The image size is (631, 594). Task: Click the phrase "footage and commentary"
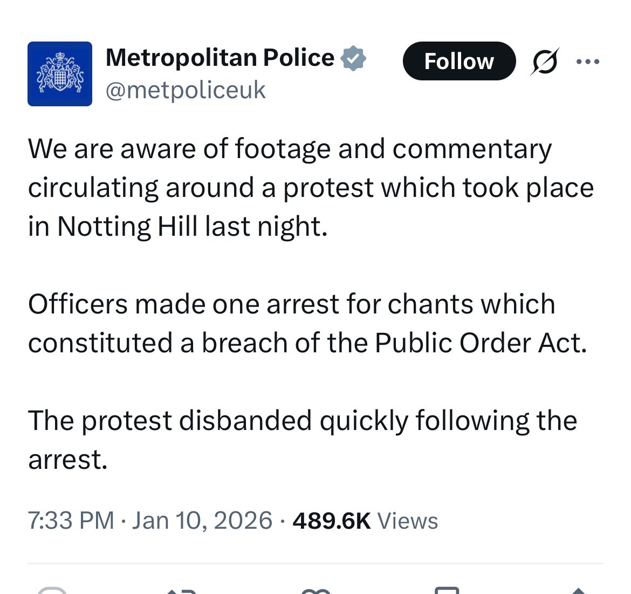coord(393,148)
